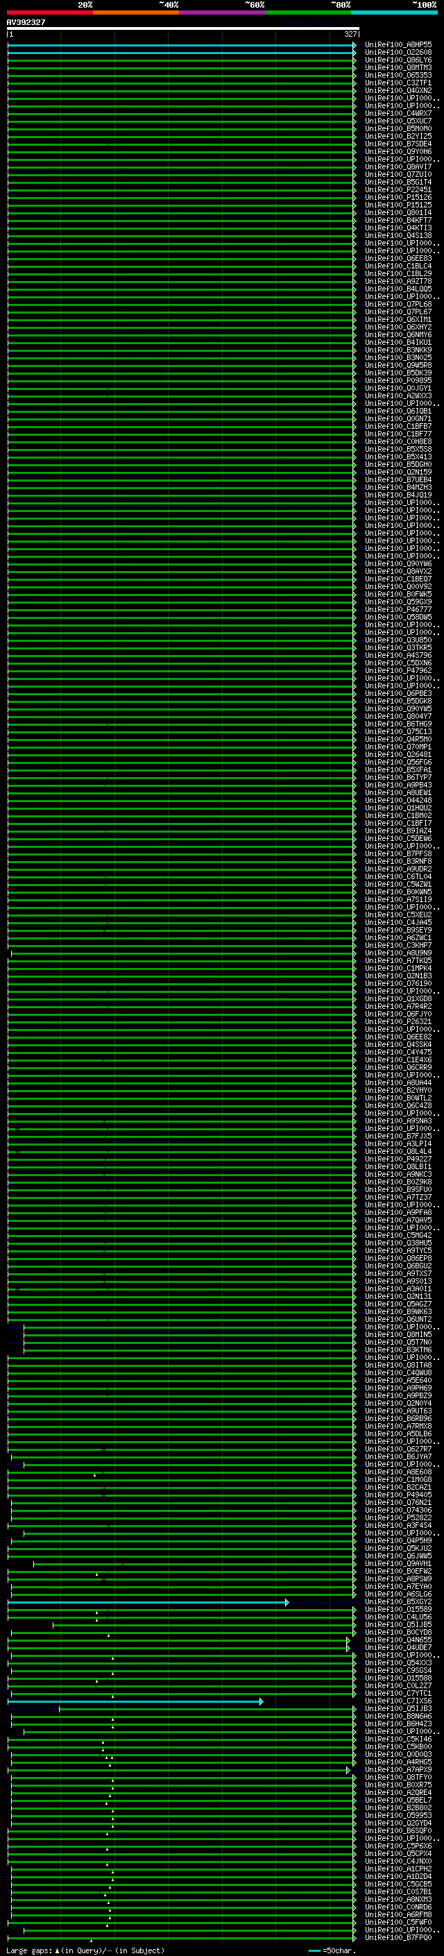The image size is (444, 1956).
Task: Click the orange ~40% identity legend segment
Action: 137,12
